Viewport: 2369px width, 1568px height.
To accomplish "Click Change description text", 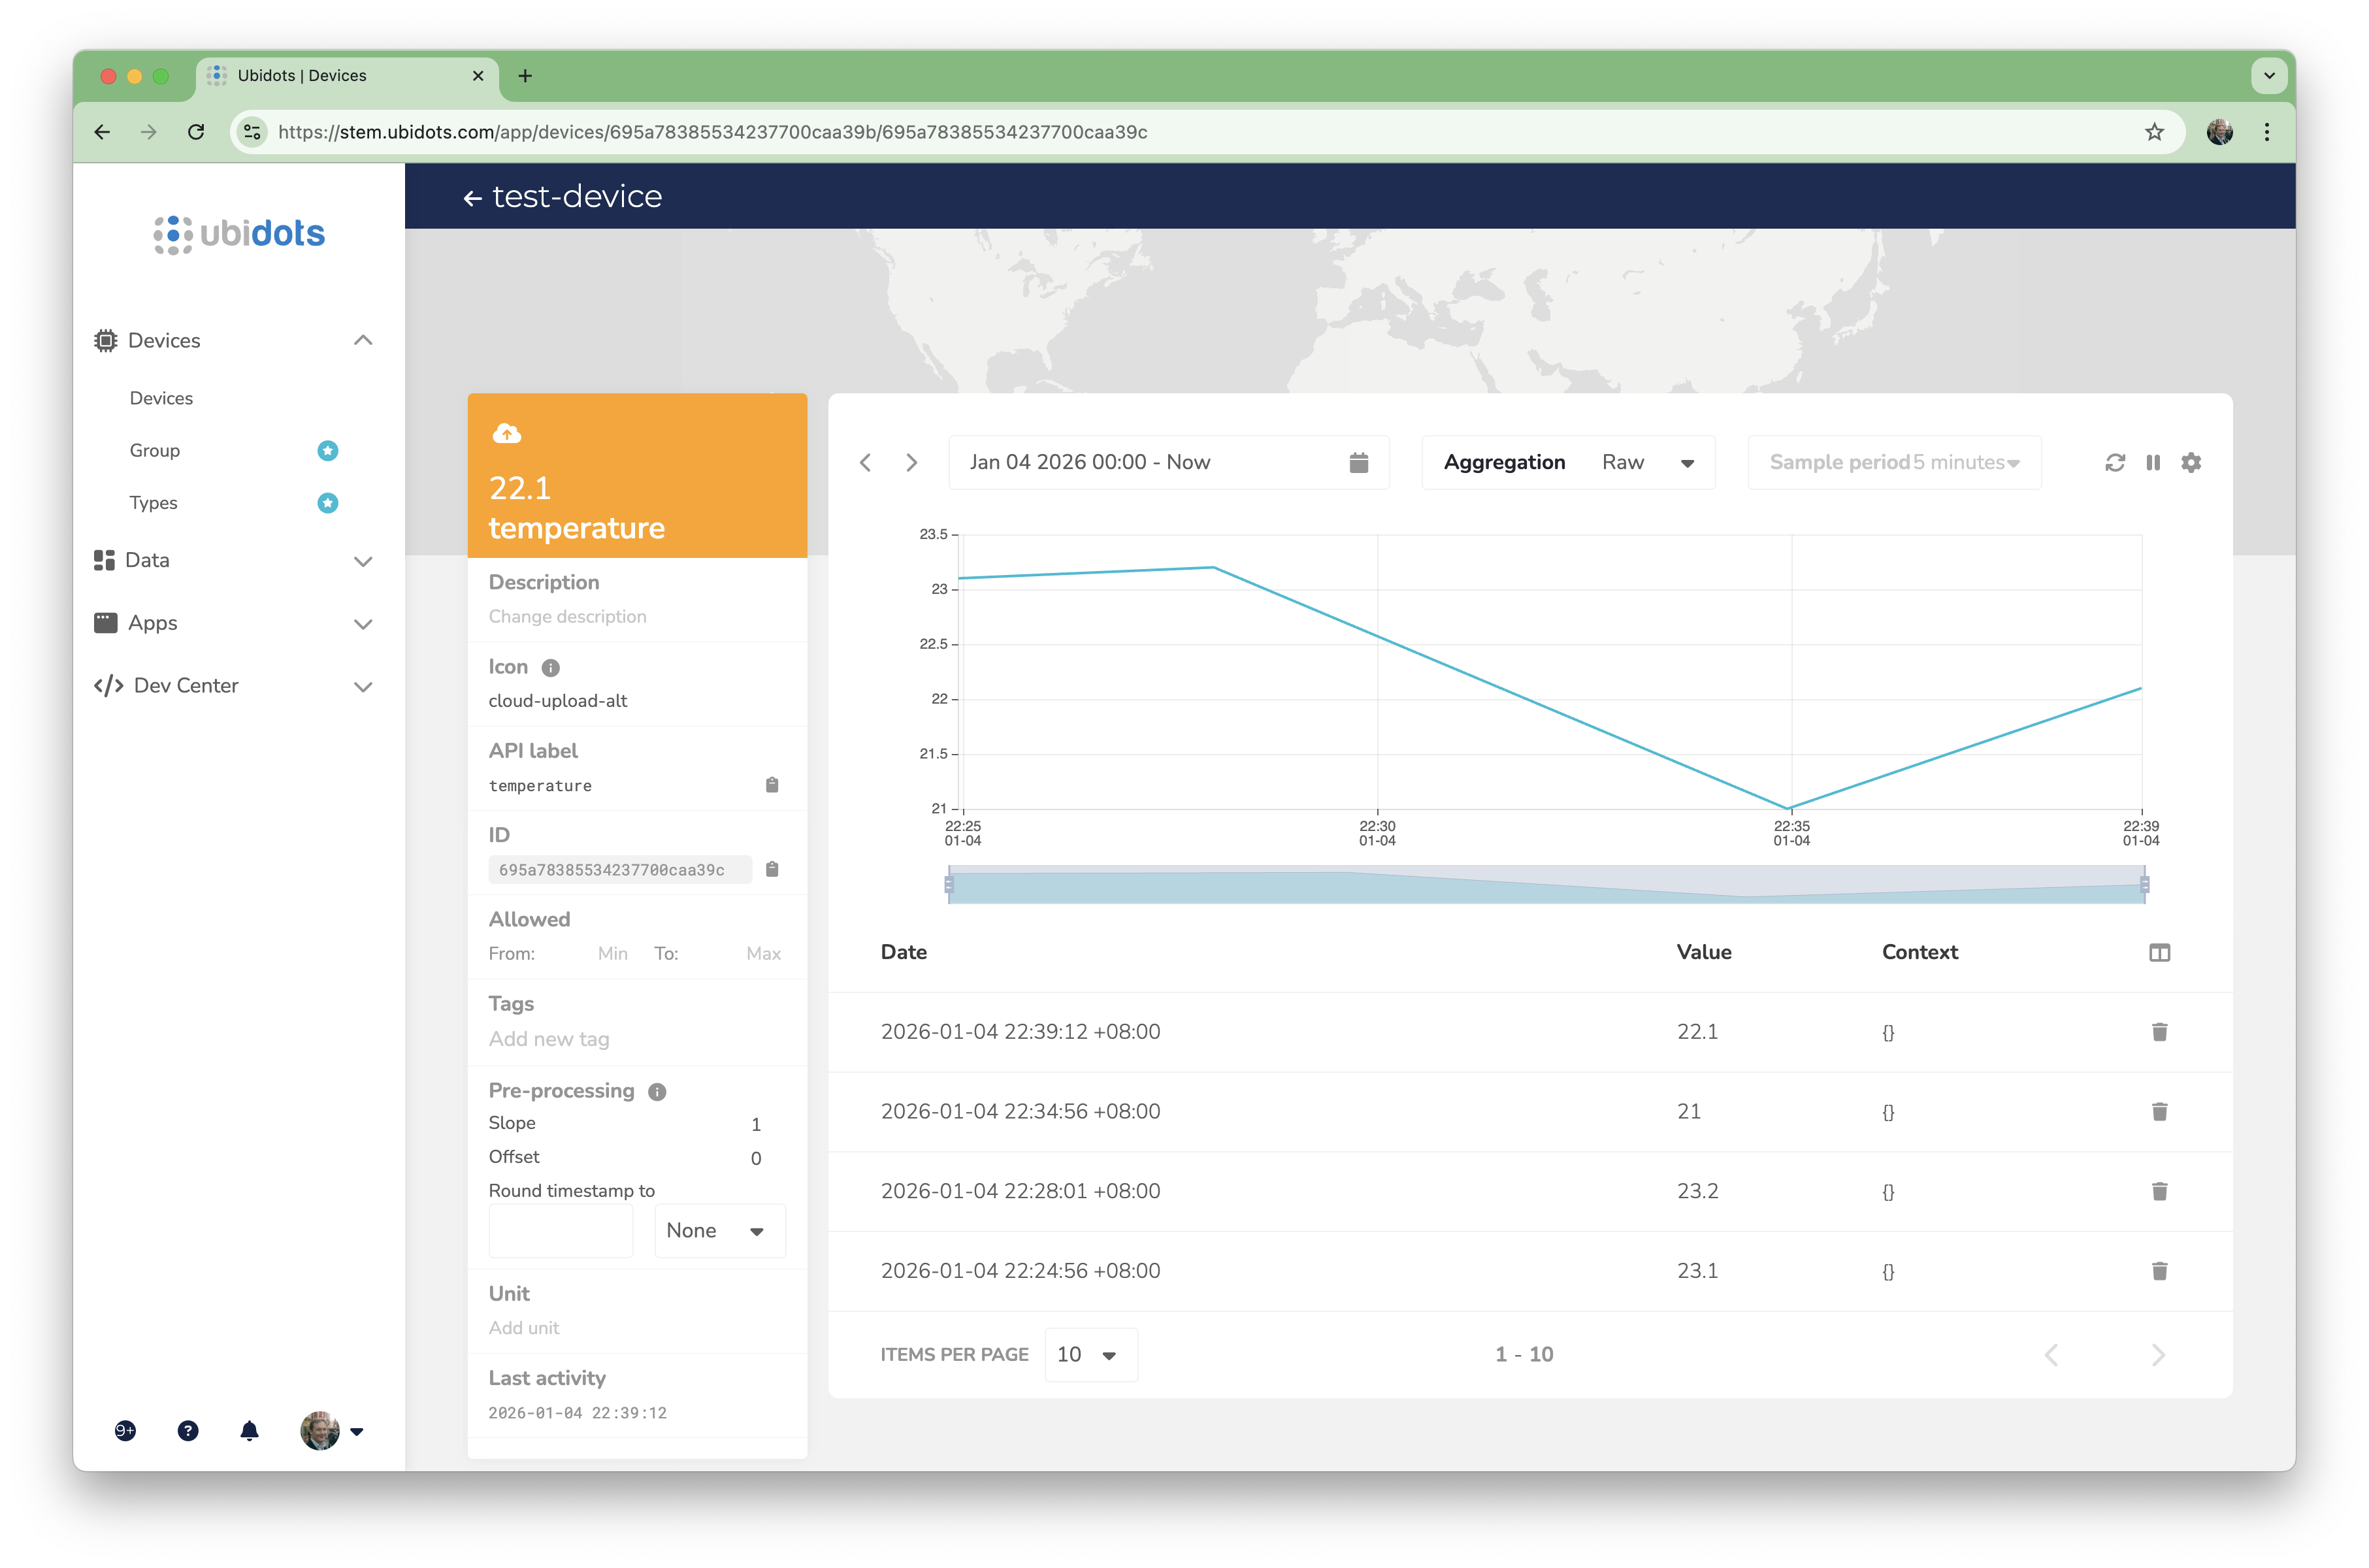I will click(x=567, y=616).
